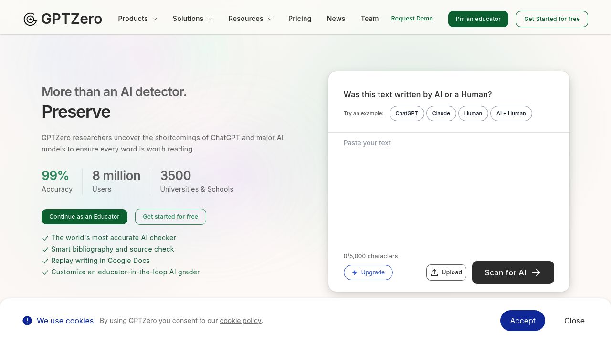Image resolution: width=611 pixels, height=343 pixels.
Task: Click the Request Demo link
Action: click(412, 19)
